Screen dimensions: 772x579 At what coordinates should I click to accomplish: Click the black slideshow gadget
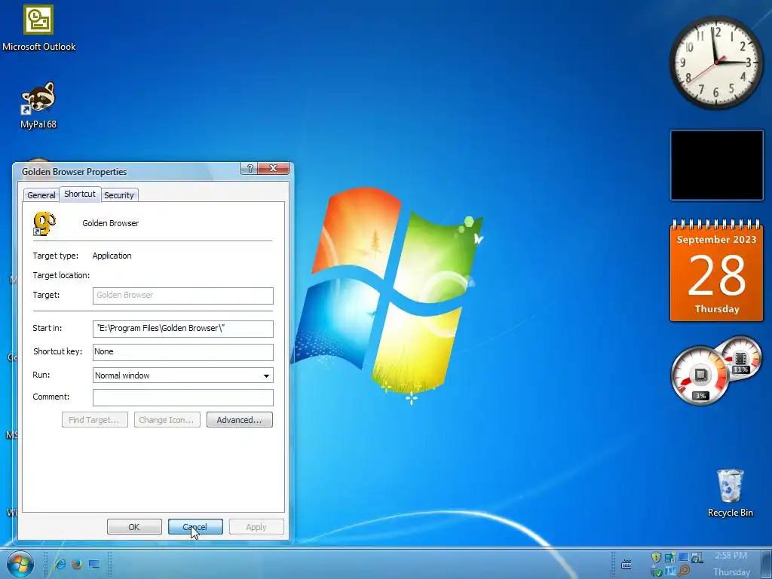pyautogui.click(x=716, y=165)
